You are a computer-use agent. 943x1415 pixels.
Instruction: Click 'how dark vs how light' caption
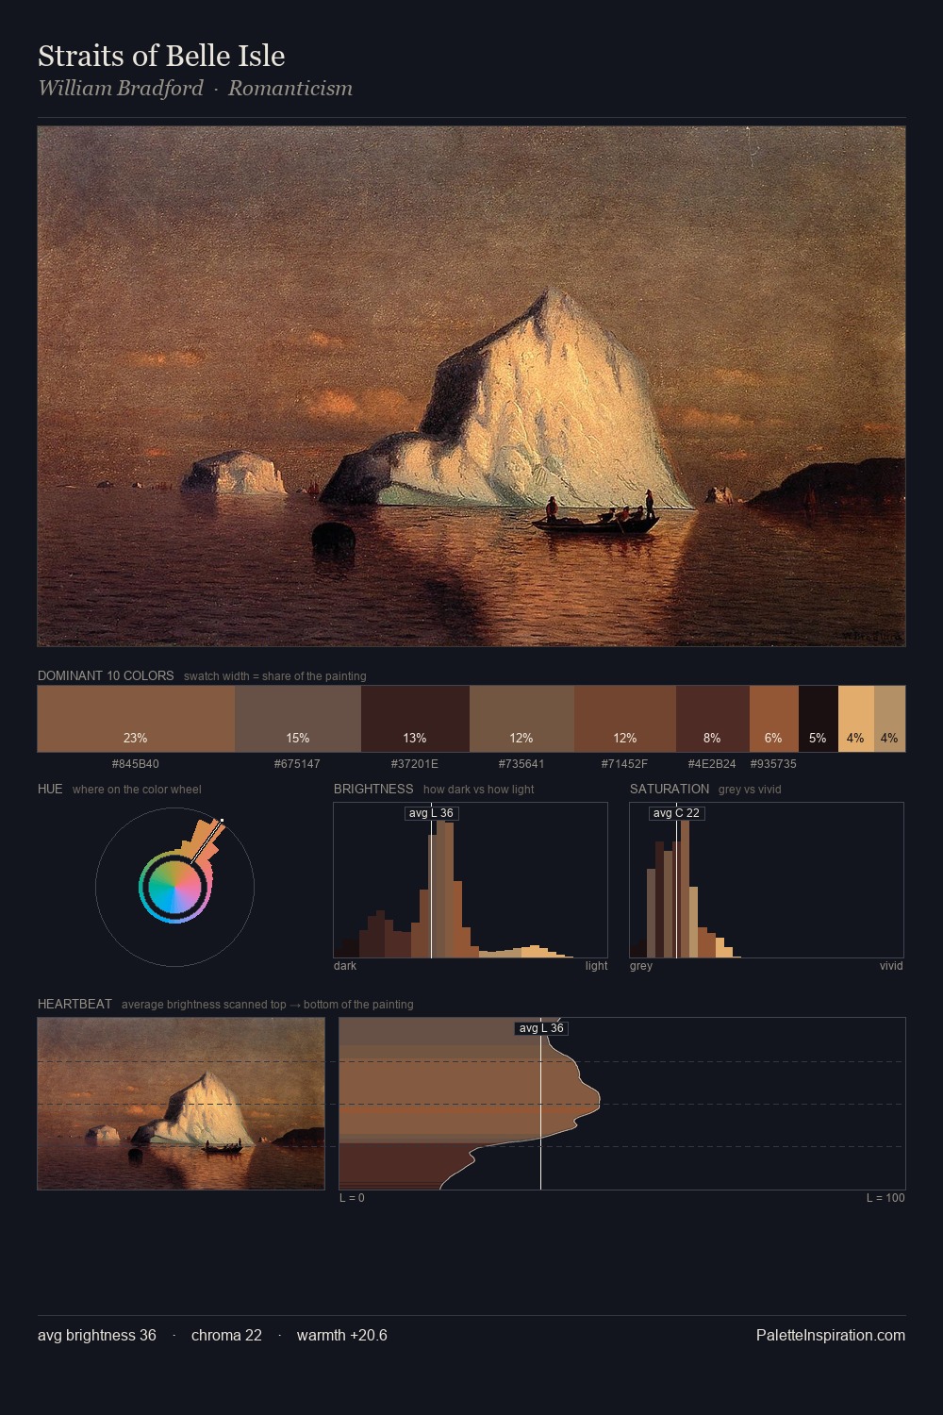tap(479, 790)
